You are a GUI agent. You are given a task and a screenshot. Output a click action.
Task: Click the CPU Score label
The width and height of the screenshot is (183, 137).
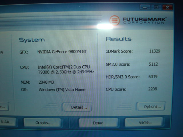116,89
